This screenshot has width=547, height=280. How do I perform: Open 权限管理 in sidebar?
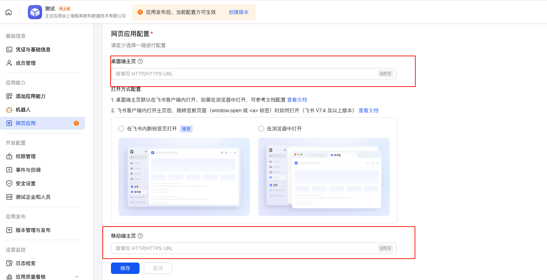click(25, 156)
